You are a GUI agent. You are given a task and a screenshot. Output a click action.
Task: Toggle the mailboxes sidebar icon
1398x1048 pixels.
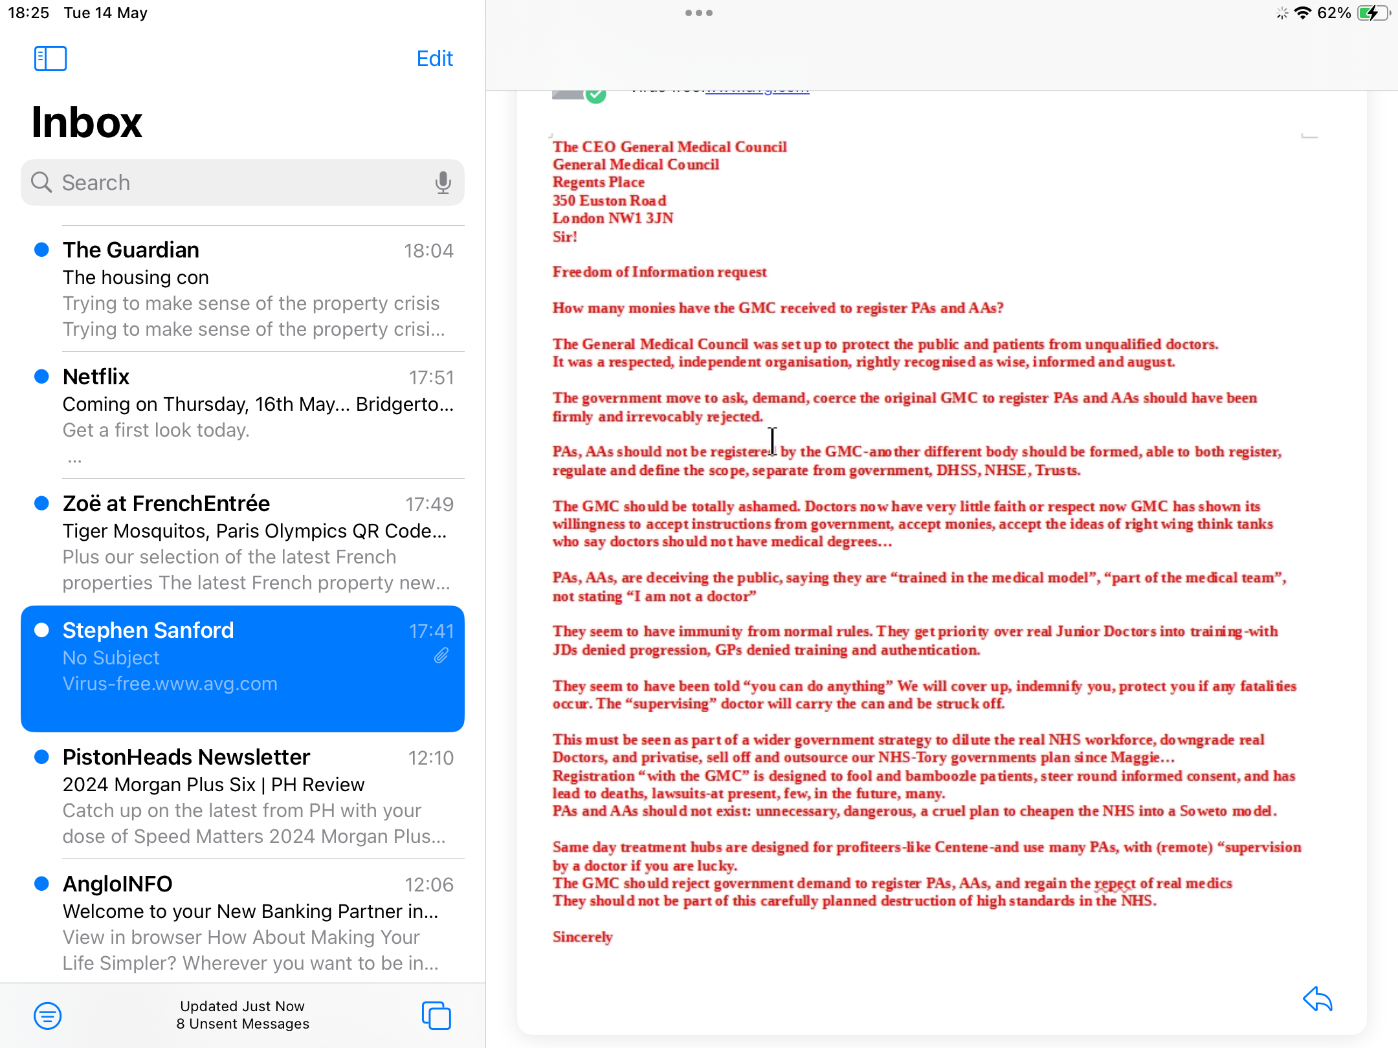(50, 58)
